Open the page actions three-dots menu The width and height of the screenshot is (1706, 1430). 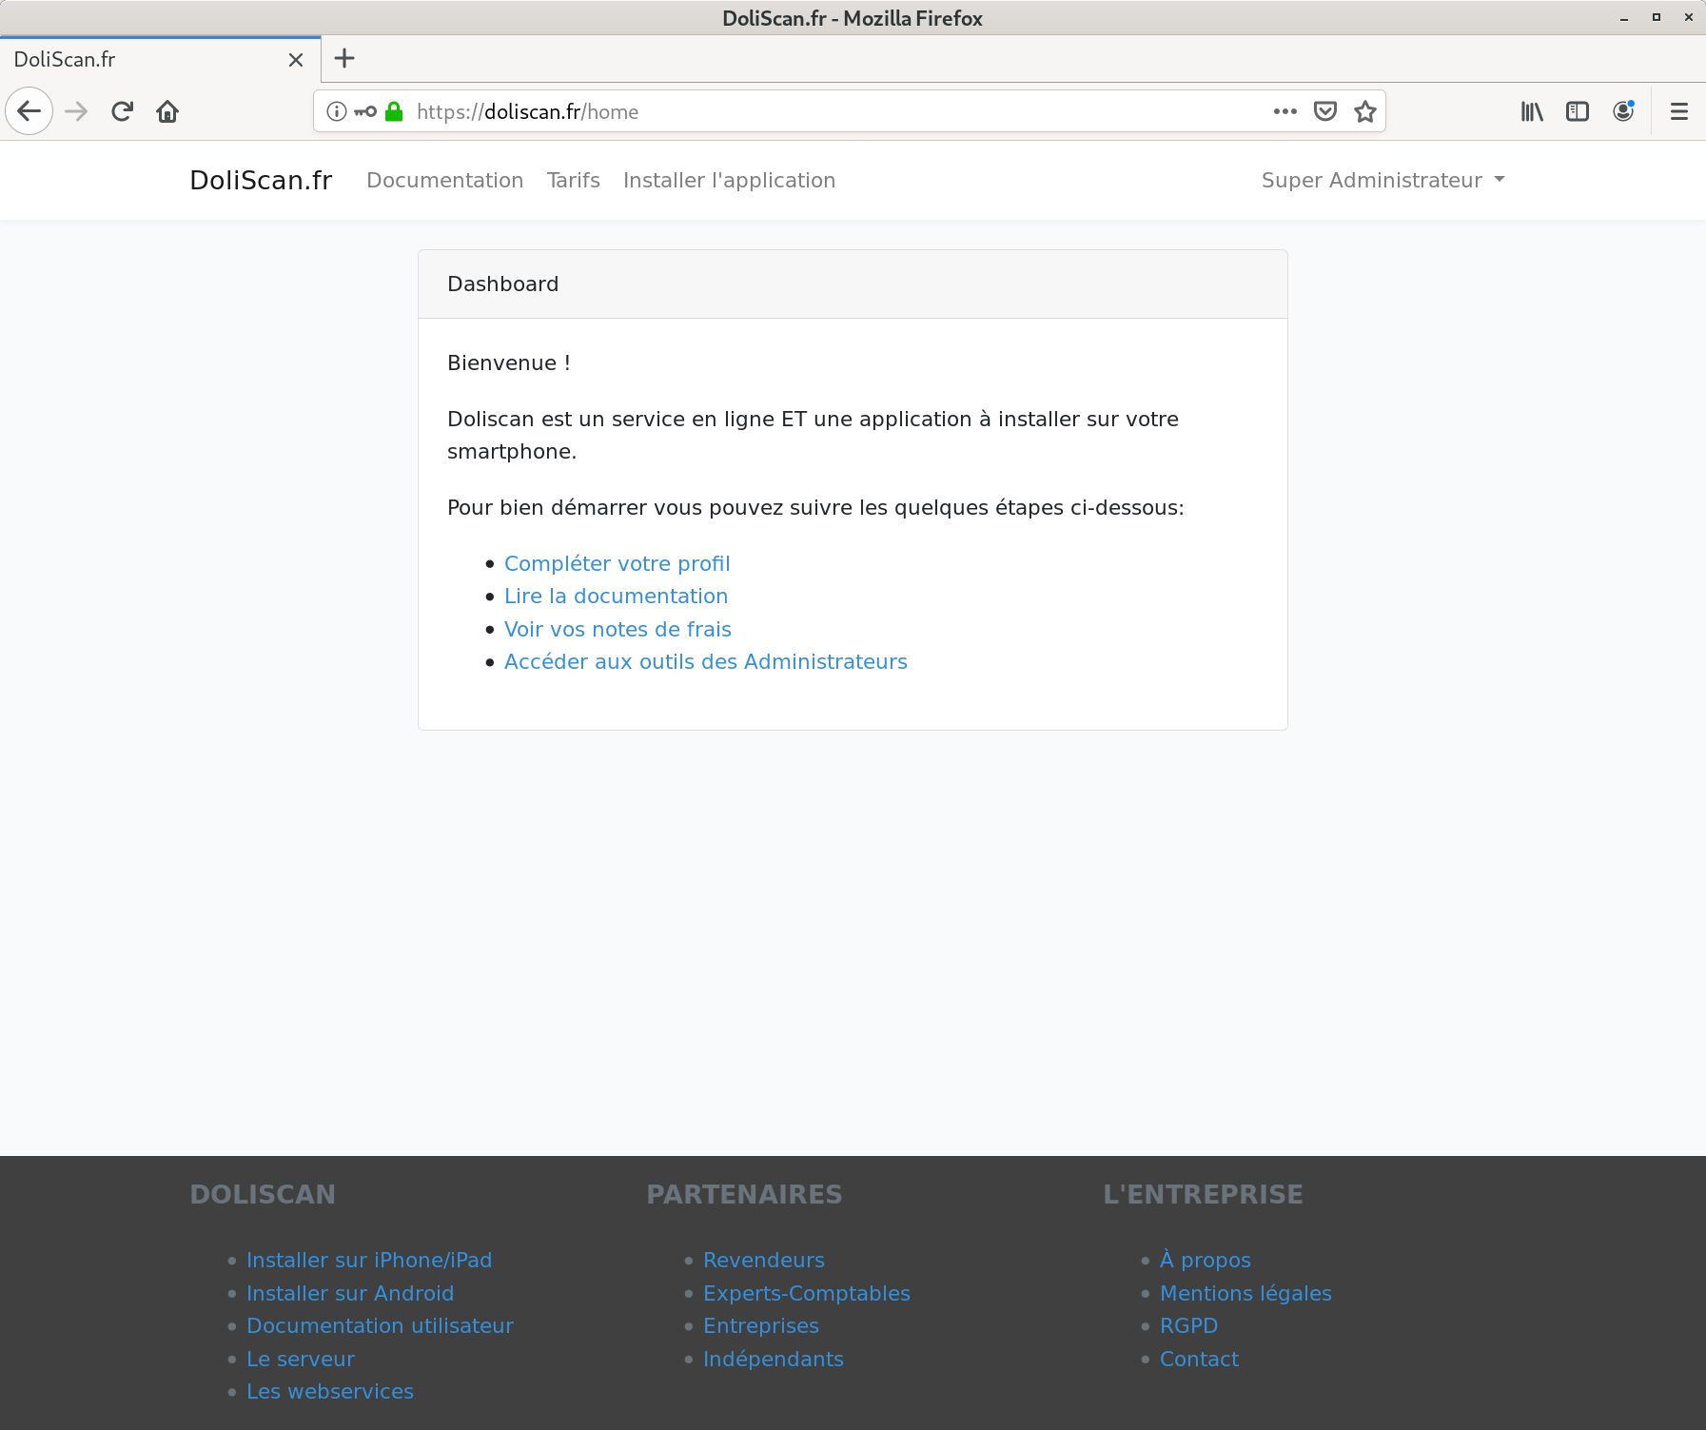(1284, 111)
